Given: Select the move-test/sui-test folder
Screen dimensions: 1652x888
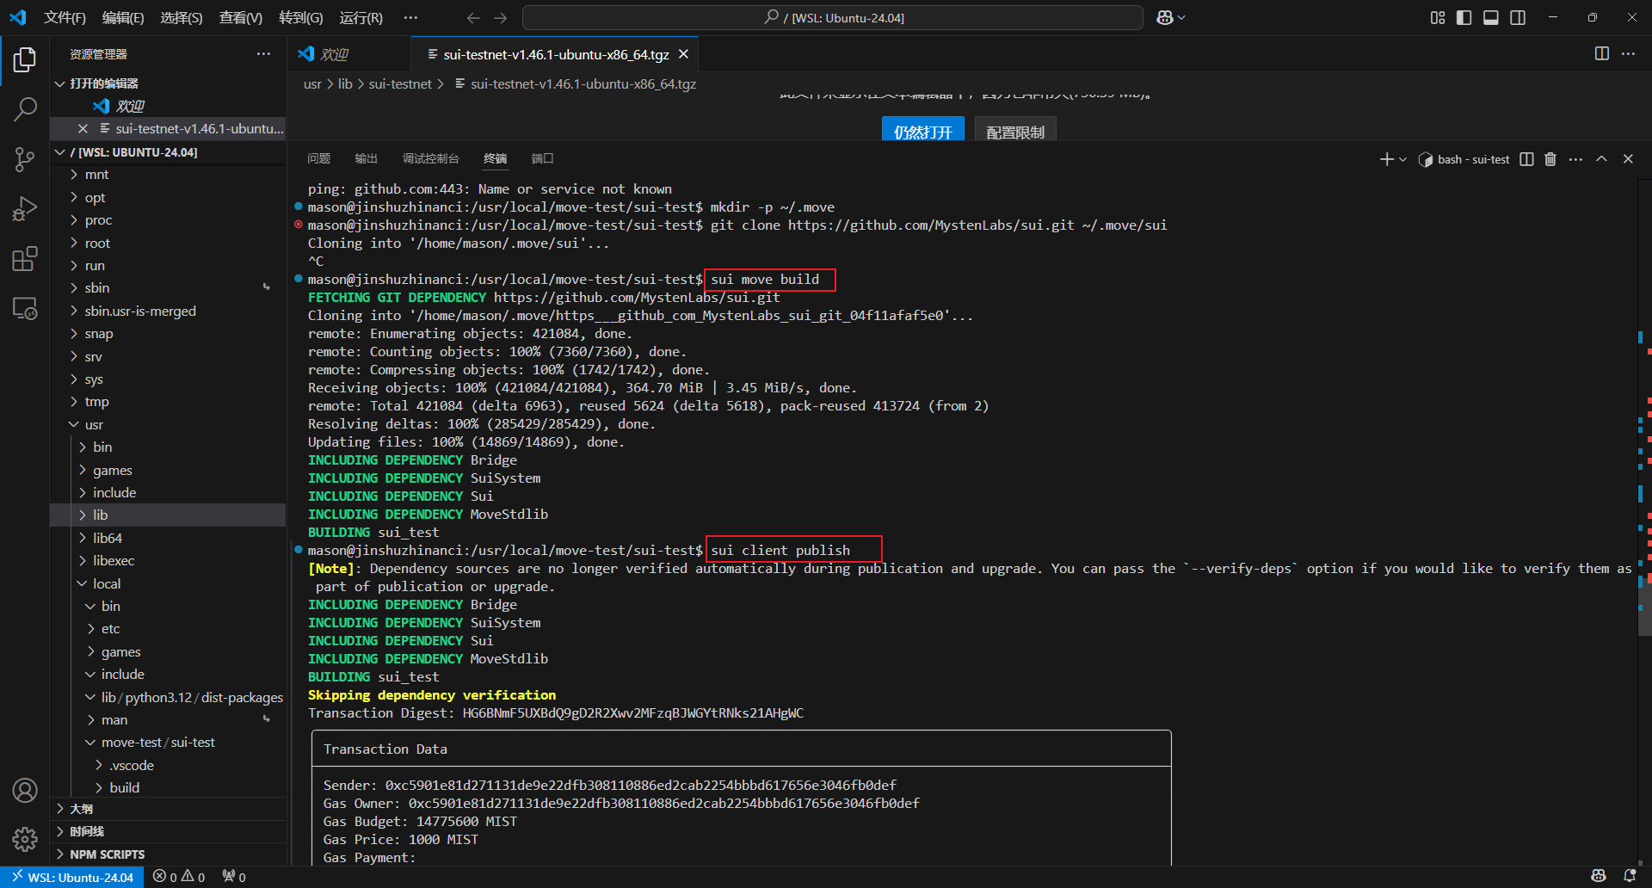Looking at the screenshot, I should [169, 743].
